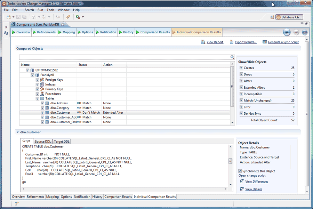This screenshot has width=313, height=209.
Task: Click the blue Run job play button
Action: 287,32
